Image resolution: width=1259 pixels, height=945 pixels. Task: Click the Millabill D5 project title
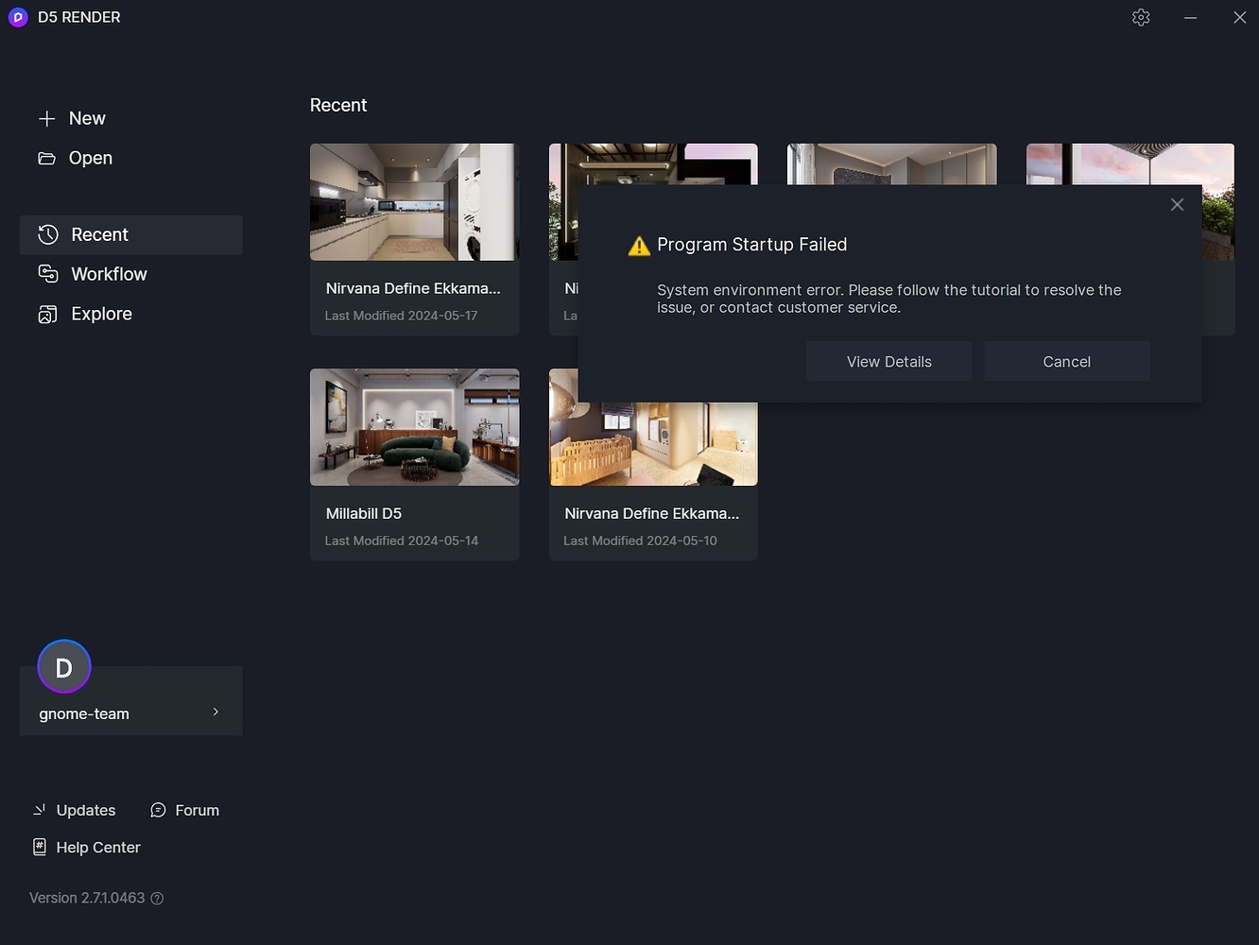364,513
